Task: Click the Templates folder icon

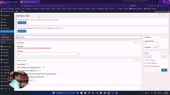Action: [x=2, y=63]
